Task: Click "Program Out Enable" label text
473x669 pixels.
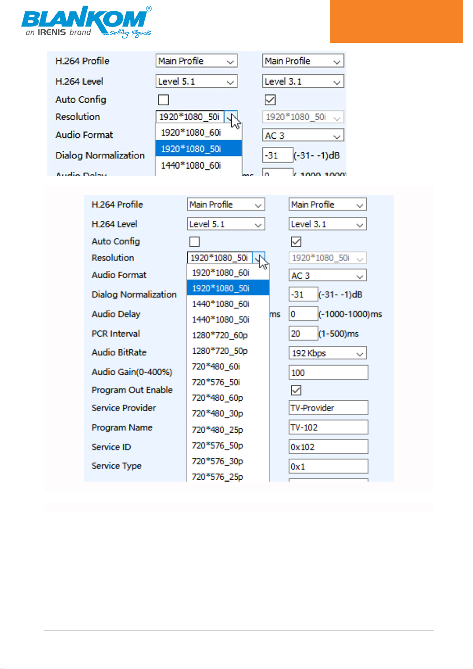Action: point(132,390)
